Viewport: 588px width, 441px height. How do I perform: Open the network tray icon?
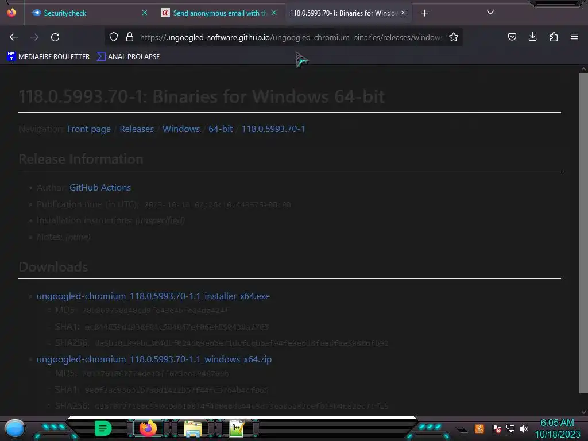(510, 428)
